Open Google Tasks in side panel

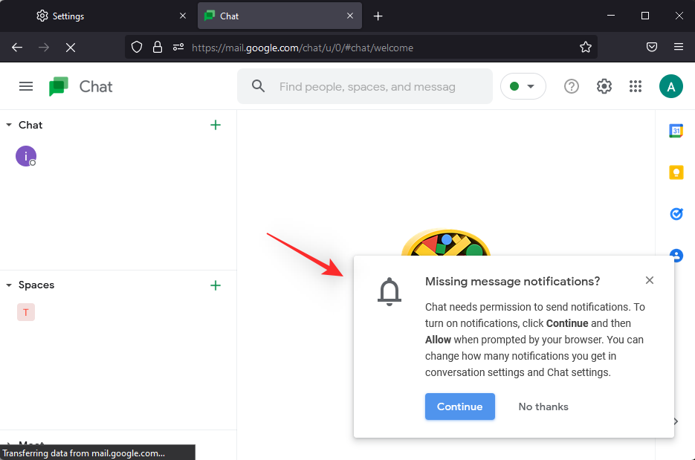pos(676,214)
